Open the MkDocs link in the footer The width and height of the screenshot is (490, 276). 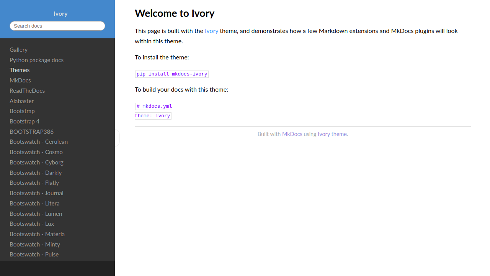point(292,134)
